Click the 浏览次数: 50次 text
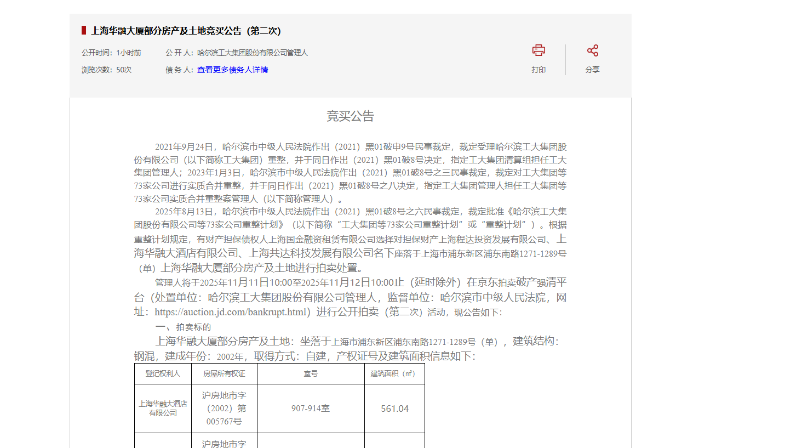The width and height of the screenshot is (802, 448). click(x=107, y=70)
